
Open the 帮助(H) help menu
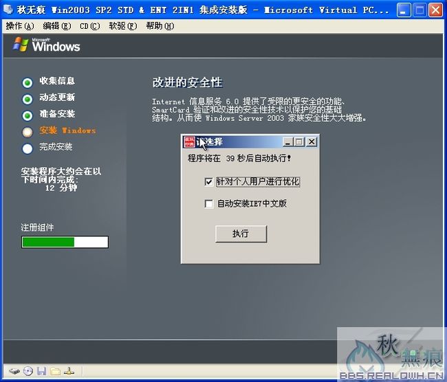[160, 26]
